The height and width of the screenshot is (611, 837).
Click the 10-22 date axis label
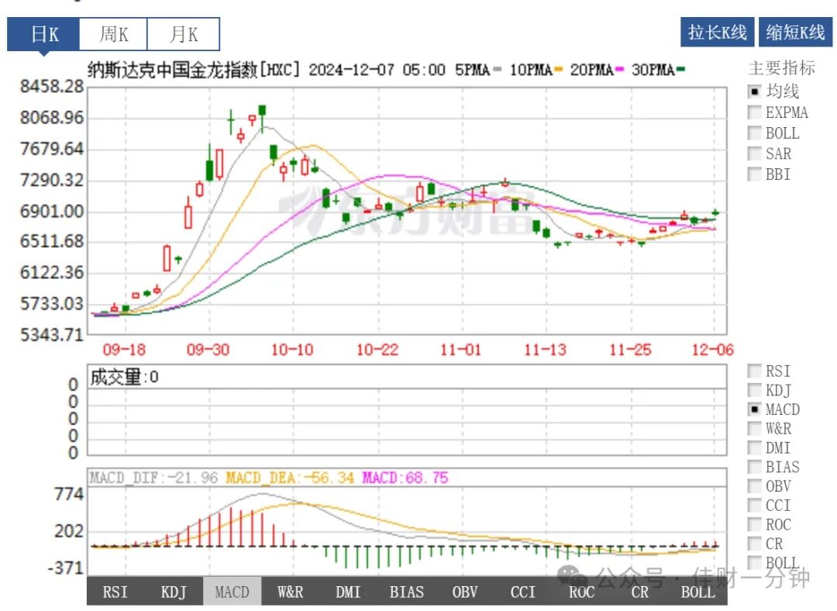(x=377, y=350)
